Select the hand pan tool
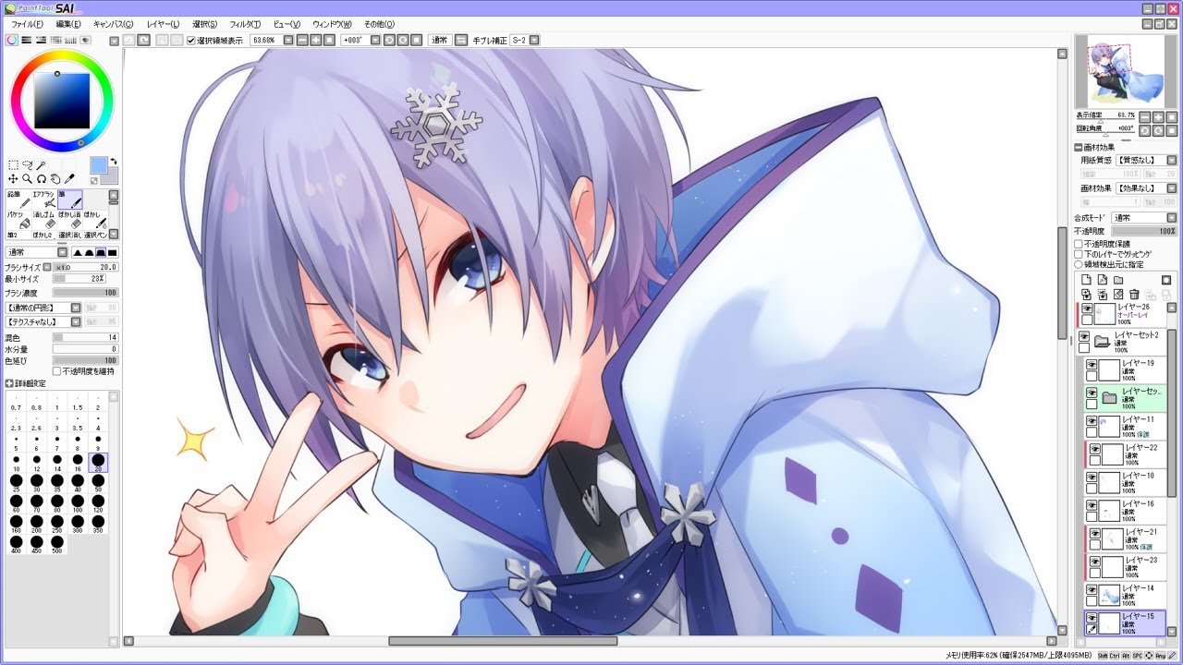The width and height of the screenshot is (1183, 665). pyautogui.click(x=55, y=178)
